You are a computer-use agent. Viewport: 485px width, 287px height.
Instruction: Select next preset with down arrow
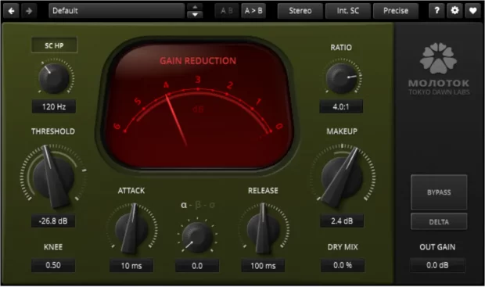click(195, 15)
